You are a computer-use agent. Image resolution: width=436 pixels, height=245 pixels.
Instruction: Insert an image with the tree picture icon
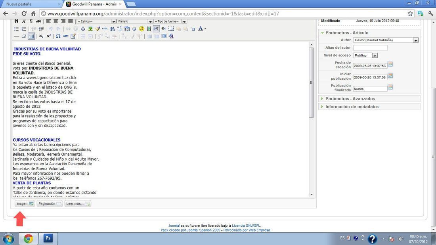pyautogui.click(x=90, y=29)
